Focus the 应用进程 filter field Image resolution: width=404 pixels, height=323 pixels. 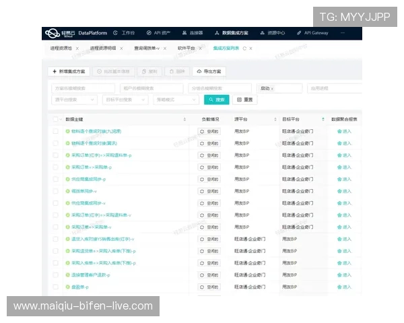tap(335, 88)
